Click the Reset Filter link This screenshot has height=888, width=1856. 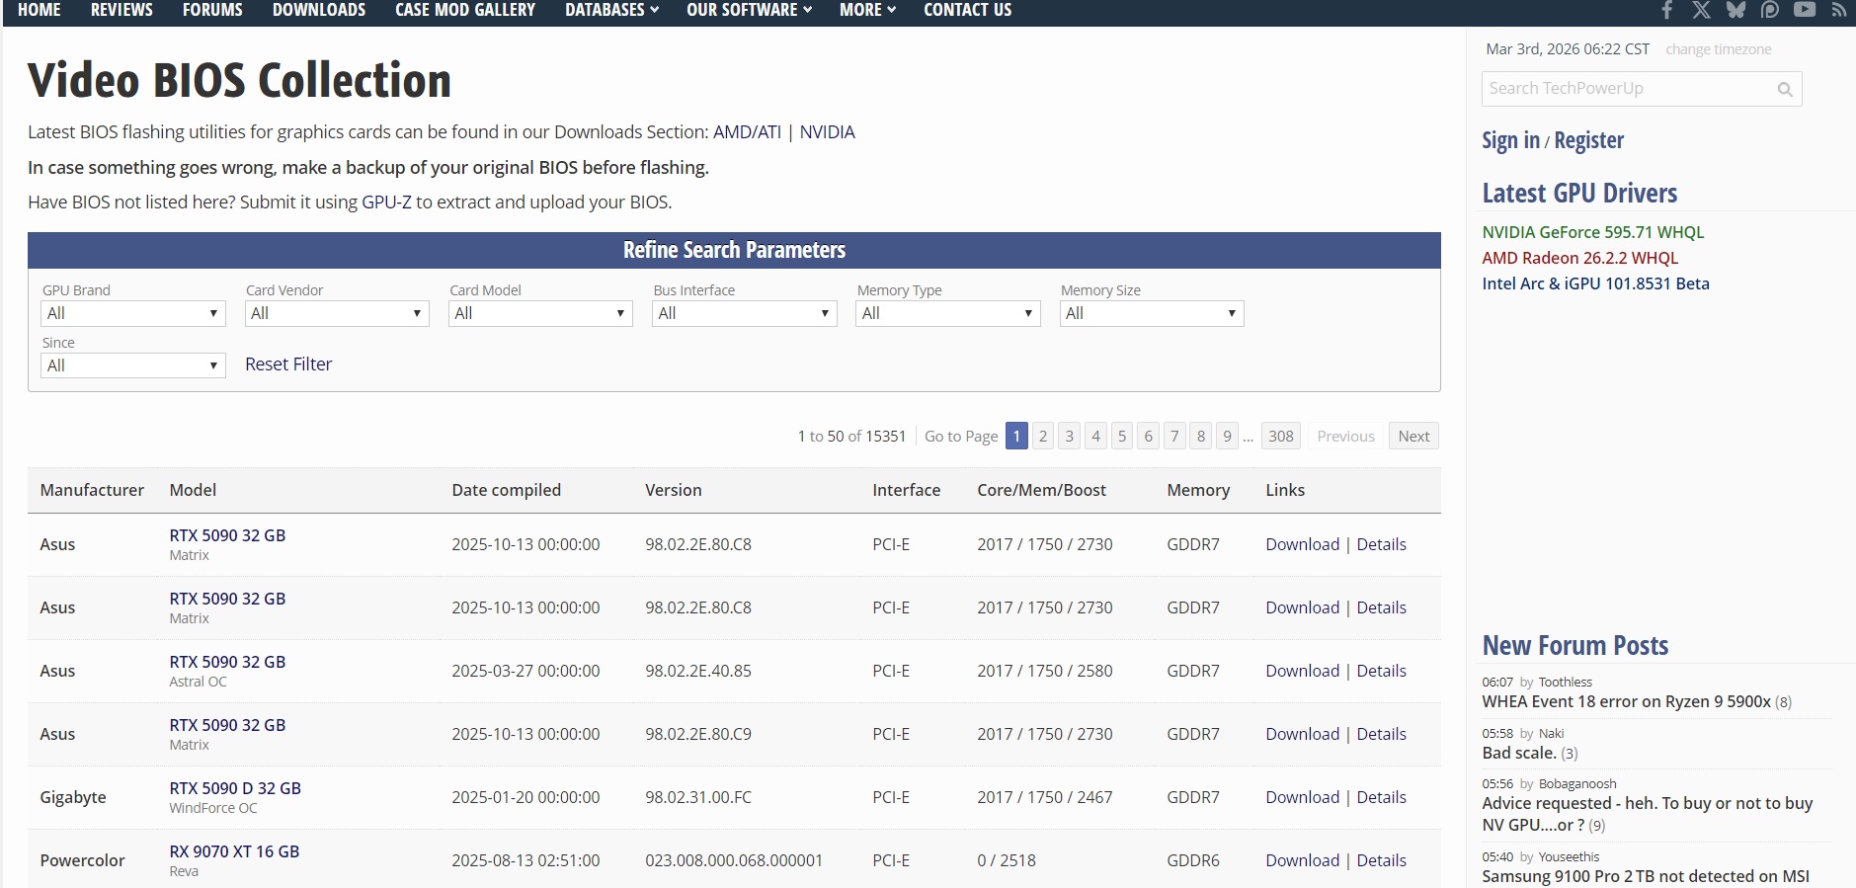click(x=288, y=364)
